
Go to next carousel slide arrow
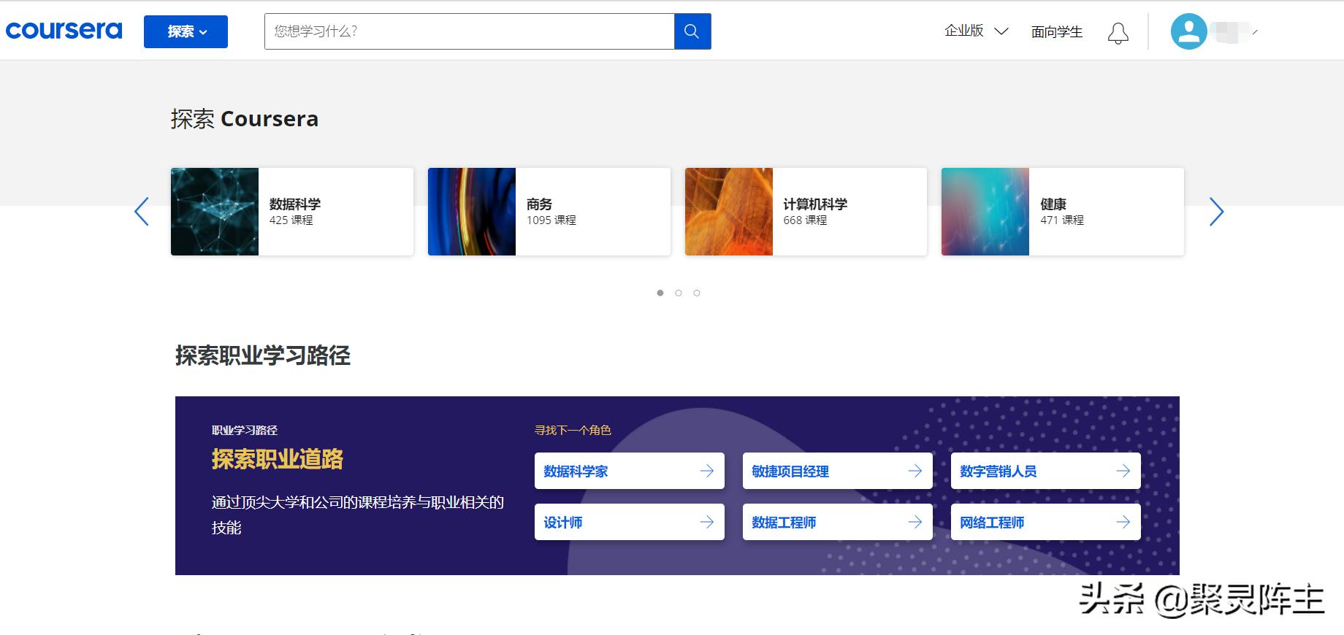1216,212
